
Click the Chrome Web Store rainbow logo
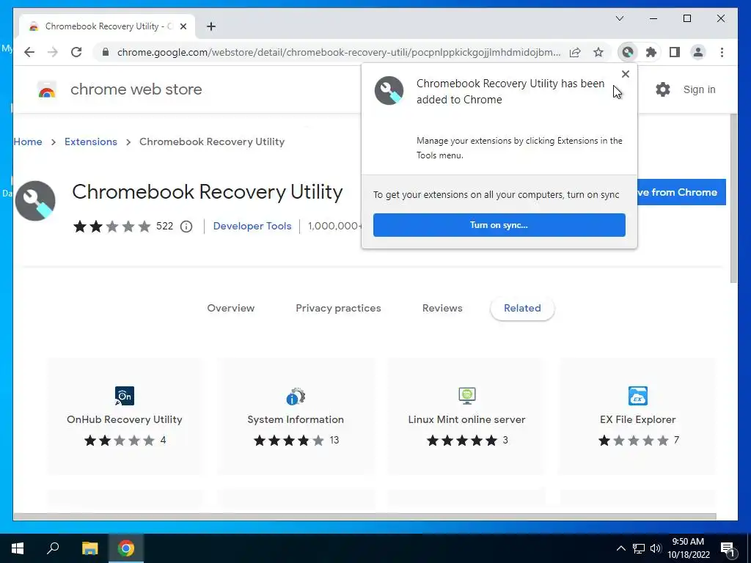pyautogui.click(x=47, y=89)
